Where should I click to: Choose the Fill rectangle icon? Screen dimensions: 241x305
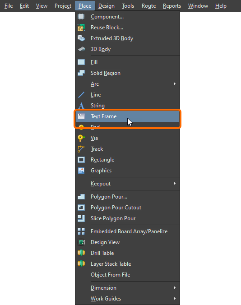tap(81, 62)
